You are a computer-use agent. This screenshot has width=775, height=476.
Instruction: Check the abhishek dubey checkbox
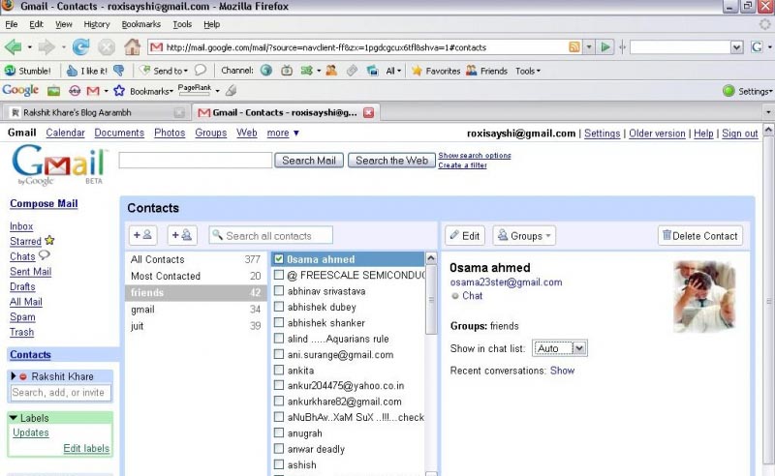(279, 307)
